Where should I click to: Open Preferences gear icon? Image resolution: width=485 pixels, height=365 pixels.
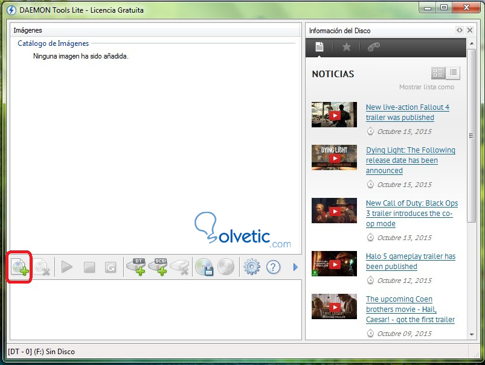click(251, 267)
